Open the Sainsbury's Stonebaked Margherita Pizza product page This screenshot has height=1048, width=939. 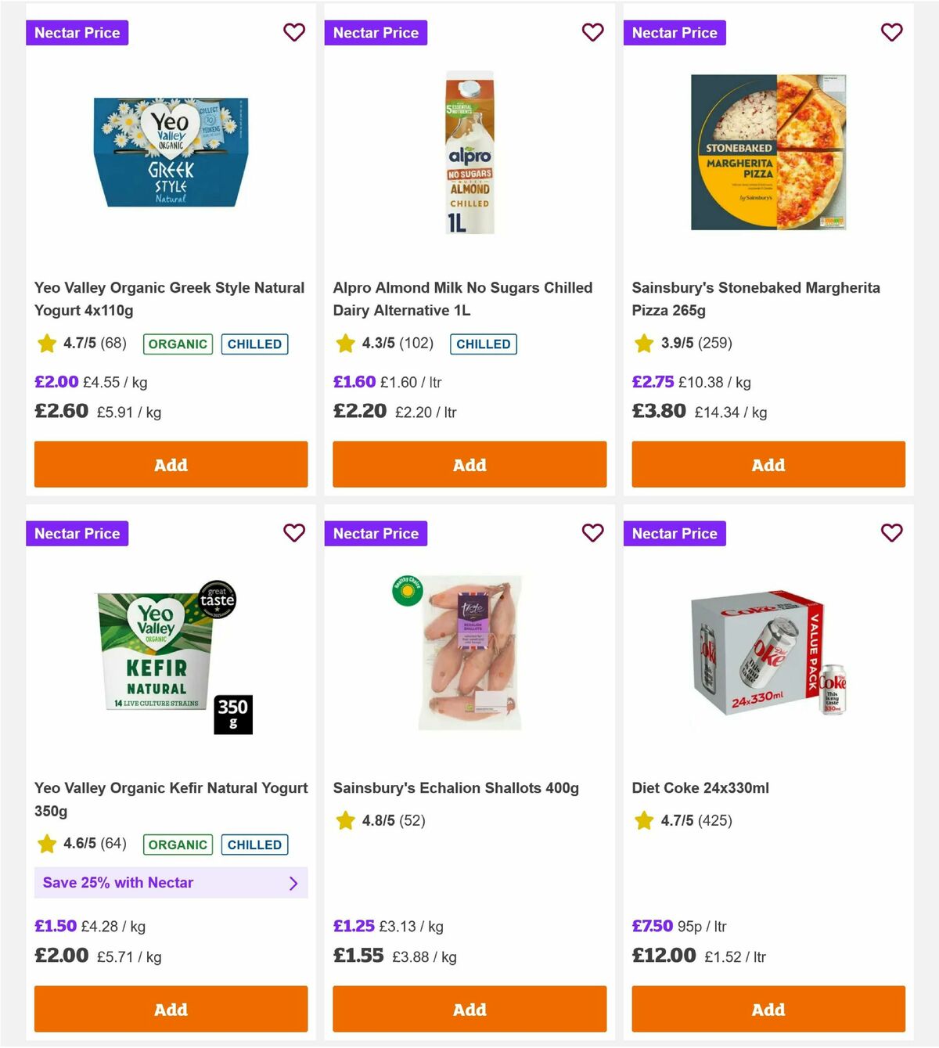click(x=756, y=299)
